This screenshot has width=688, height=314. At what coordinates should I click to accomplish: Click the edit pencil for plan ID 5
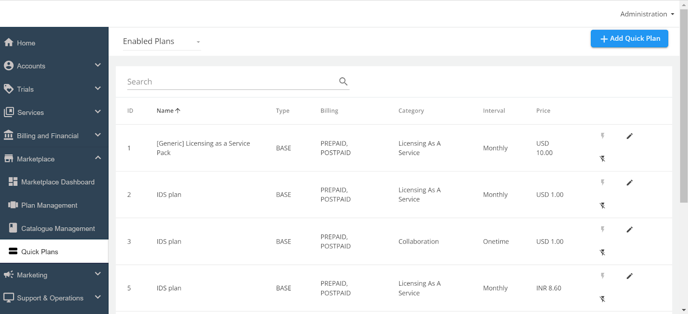click(x=629, y=276)
